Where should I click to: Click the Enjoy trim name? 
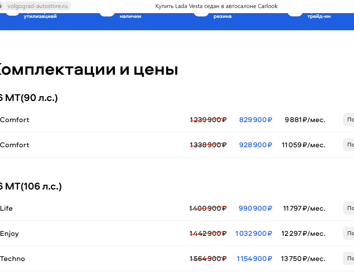[9, 234]
